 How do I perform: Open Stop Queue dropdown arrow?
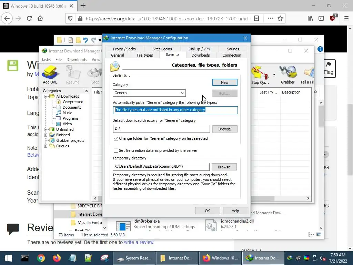(x=274, y=75)
